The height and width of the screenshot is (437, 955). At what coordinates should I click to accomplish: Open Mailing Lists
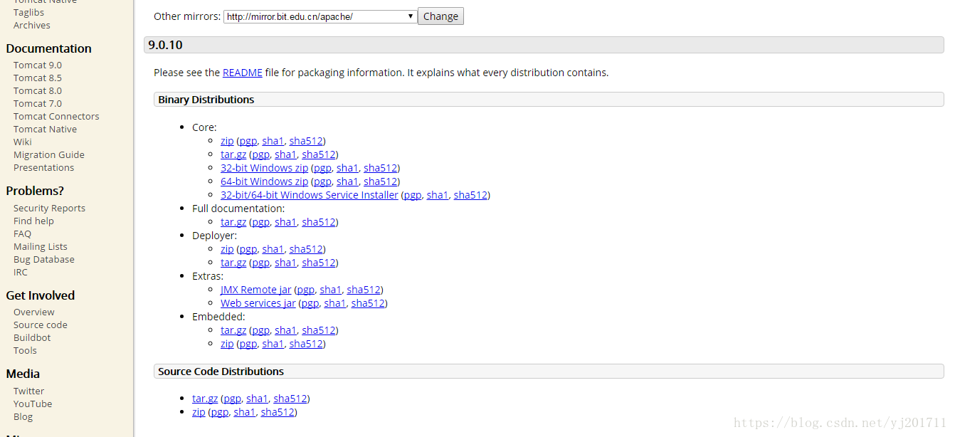point(41,246)
